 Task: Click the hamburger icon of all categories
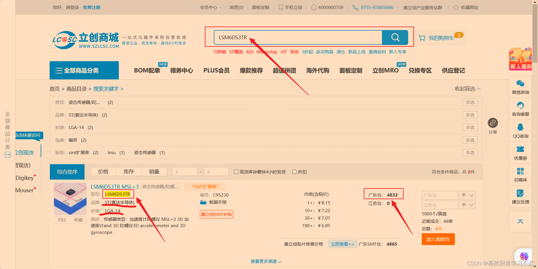[59, 70]
